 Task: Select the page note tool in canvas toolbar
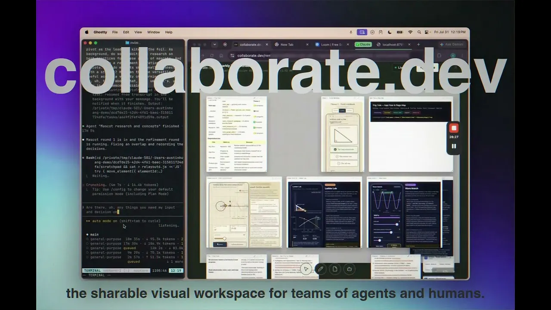pyautogui.click(x=335, y=269)
